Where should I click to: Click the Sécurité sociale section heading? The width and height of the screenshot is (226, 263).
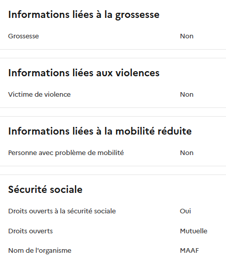(46, 189)
